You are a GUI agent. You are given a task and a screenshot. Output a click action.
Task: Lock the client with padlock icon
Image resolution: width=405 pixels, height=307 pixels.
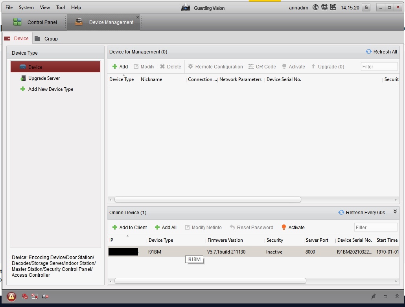click(366, 7)
